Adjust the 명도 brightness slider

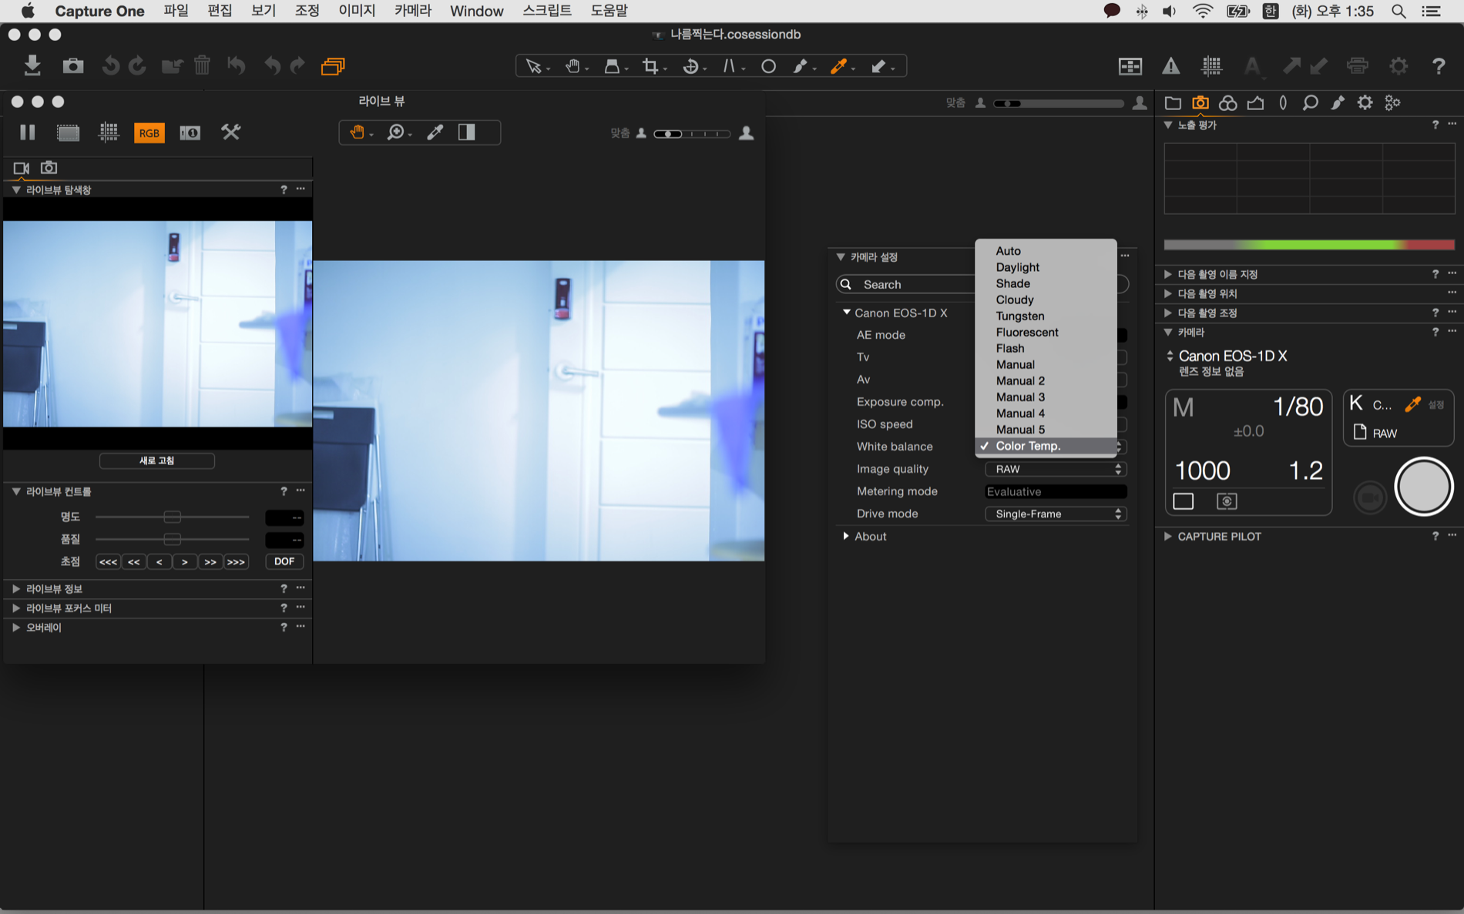[x=172, y=517]
